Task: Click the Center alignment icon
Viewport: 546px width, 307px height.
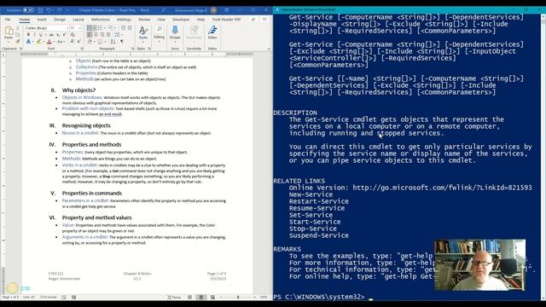Action: (x=96, y=35)
